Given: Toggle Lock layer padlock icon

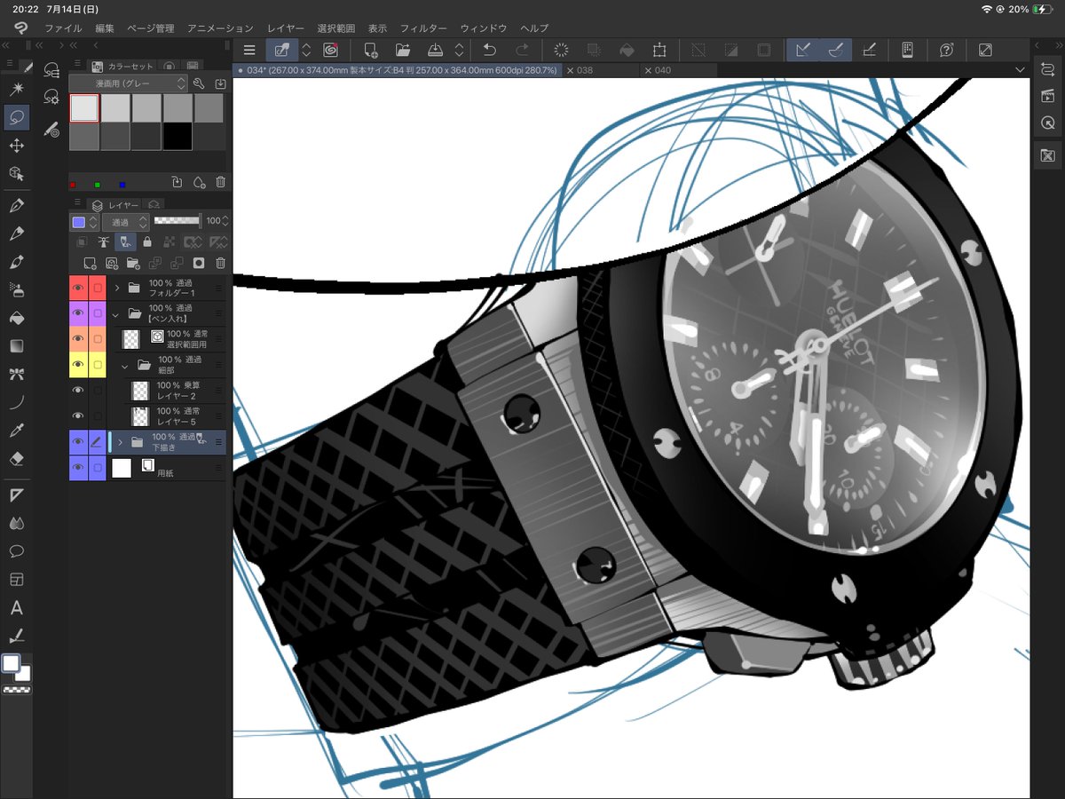Looking at the screenshot, I should pos(147,241).
